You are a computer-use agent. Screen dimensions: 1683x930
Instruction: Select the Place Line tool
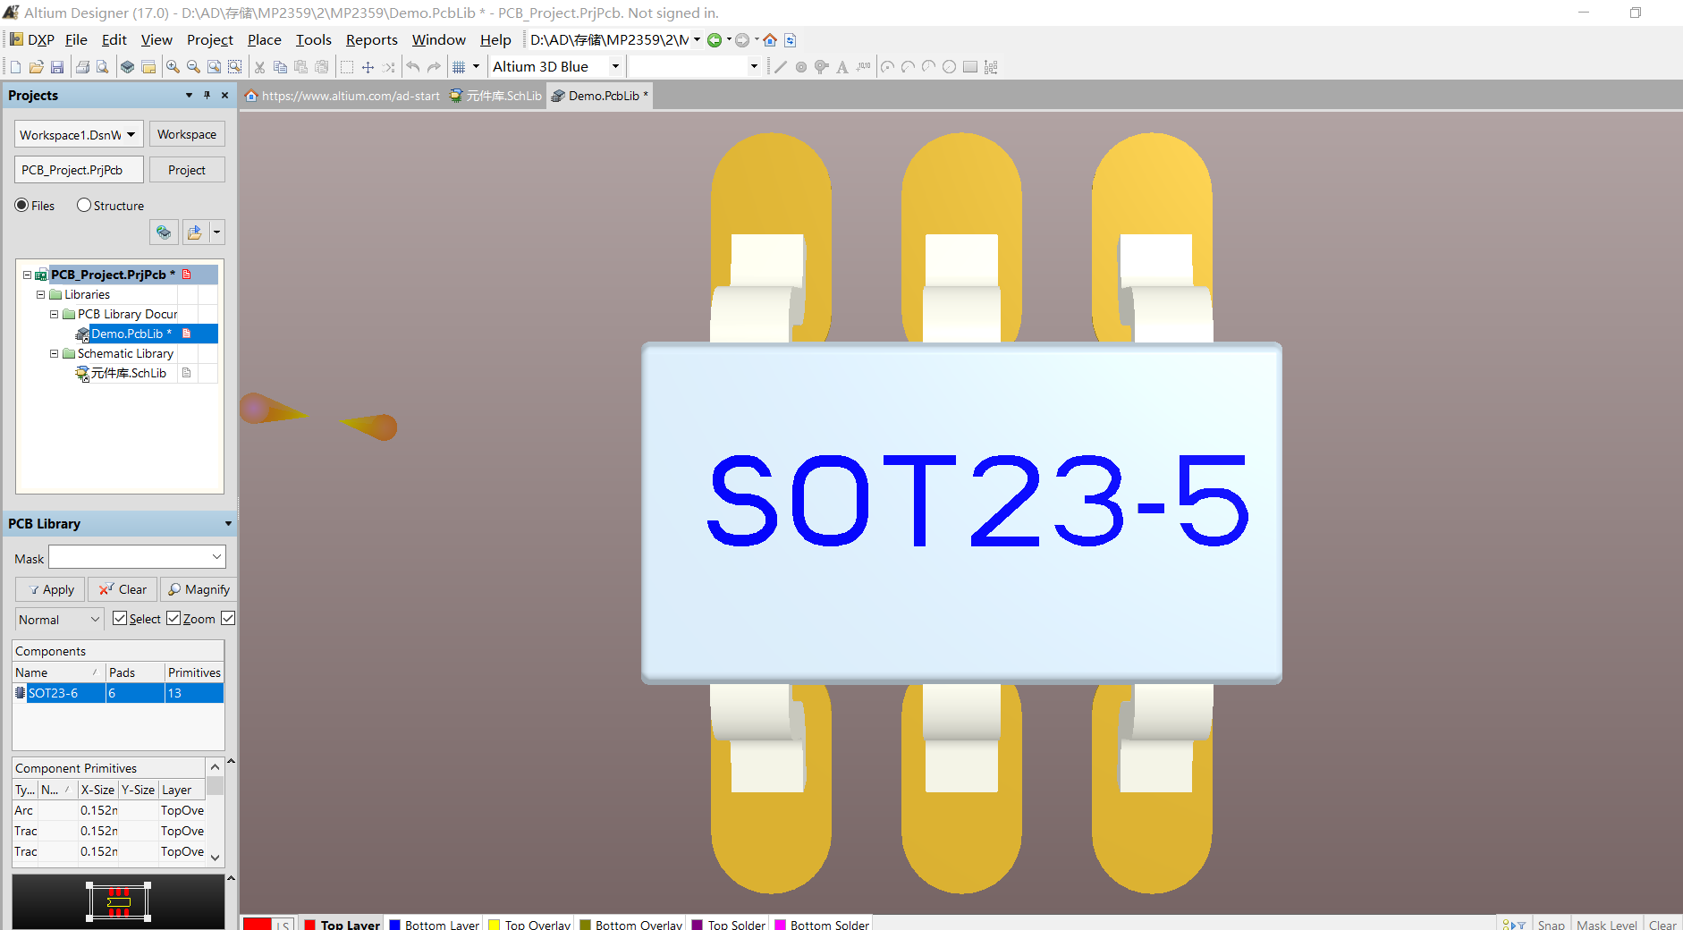click(781, 66)
